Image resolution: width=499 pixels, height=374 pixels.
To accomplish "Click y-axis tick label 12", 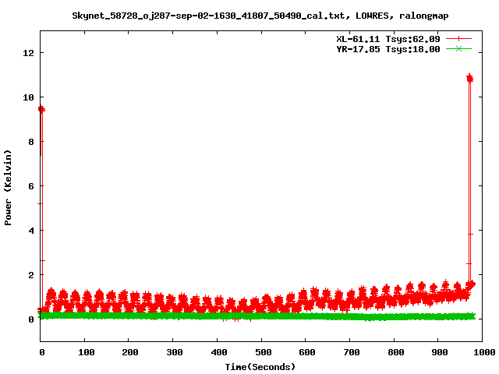I will click(x=28, y=53).
